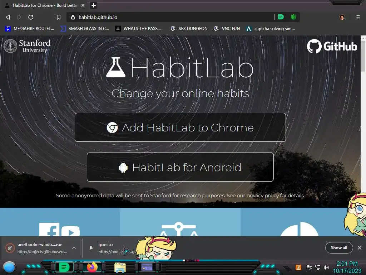
Task: Click the Chrome icon in the Add button
Action: pos(112,127)
